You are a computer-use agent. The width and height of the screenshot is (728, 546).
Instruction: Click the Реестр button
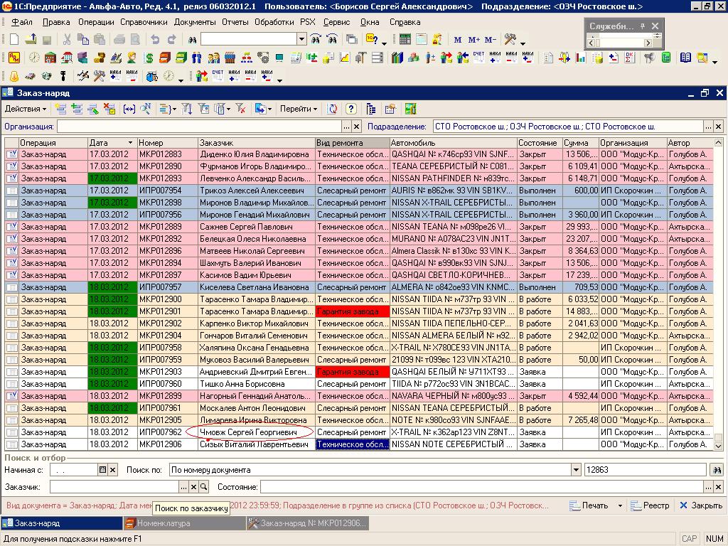650,505
